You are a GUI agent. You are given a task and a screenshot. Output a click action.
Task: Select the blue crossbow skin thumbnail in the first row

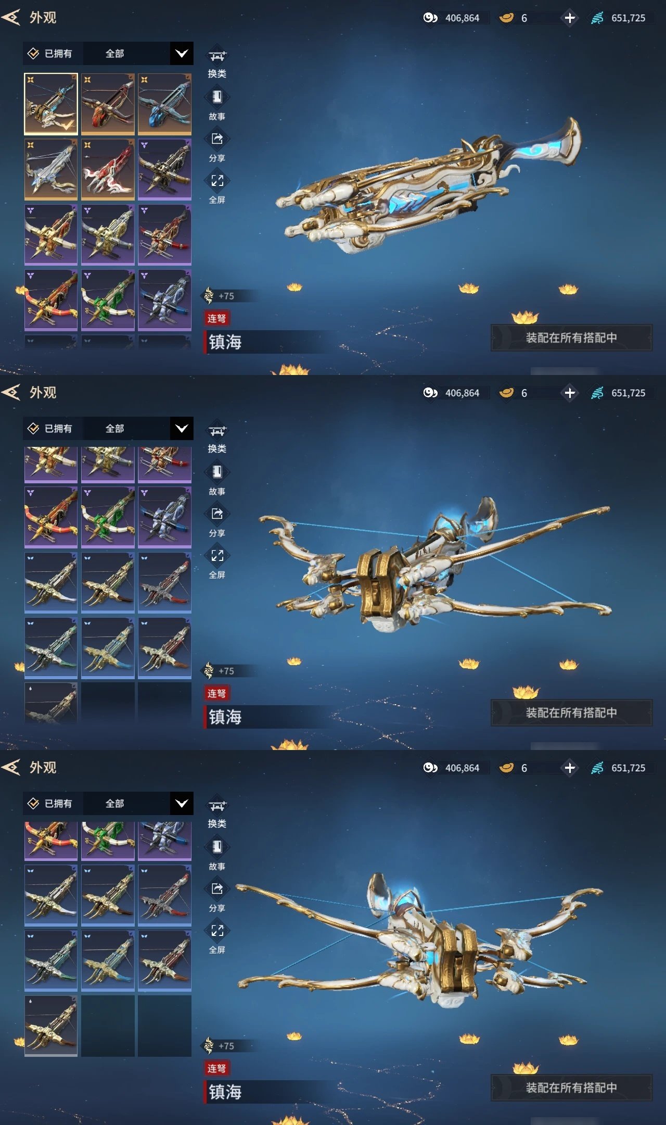(x=165, y=104)
